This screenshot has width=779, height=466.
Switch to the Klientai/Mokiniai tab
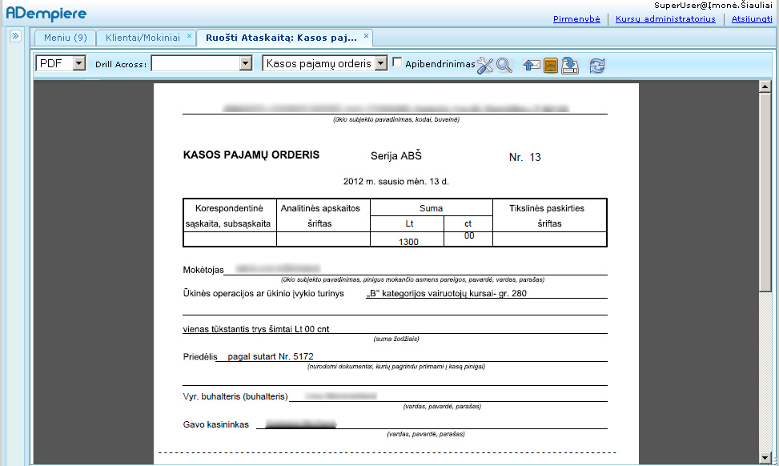tap(143, 38)
